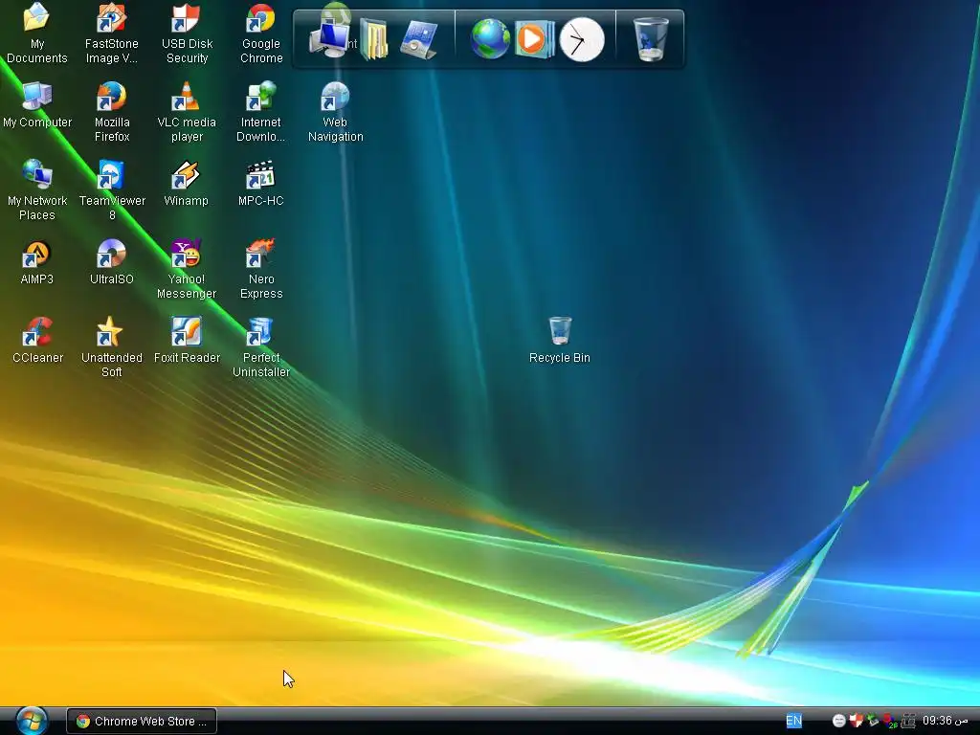The height and width of the screenshot is (735, 980).
Task: Open the globe browser icon in the dock
Action: [x=491, y=38]
